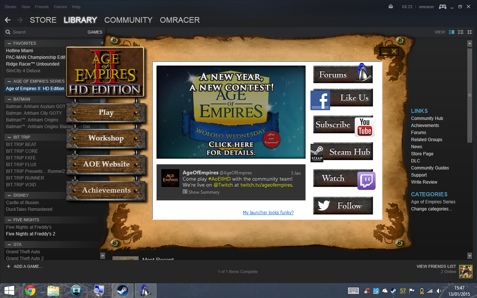The height and width of the screenshot is (298, 477).
Task: Collapse the GTA category
Action: pos(10,244)
